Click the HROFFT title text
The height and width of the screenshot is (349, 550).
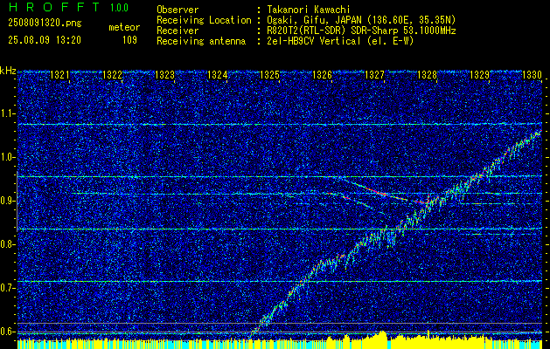pyautogui.click(x=54, y=7)
